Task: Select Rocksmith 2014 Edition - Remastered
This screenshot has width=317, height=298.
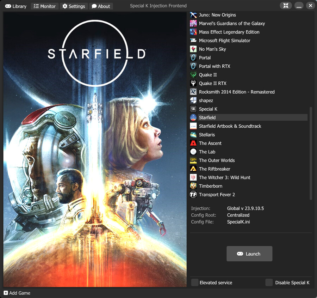Action: coord(237,92)
